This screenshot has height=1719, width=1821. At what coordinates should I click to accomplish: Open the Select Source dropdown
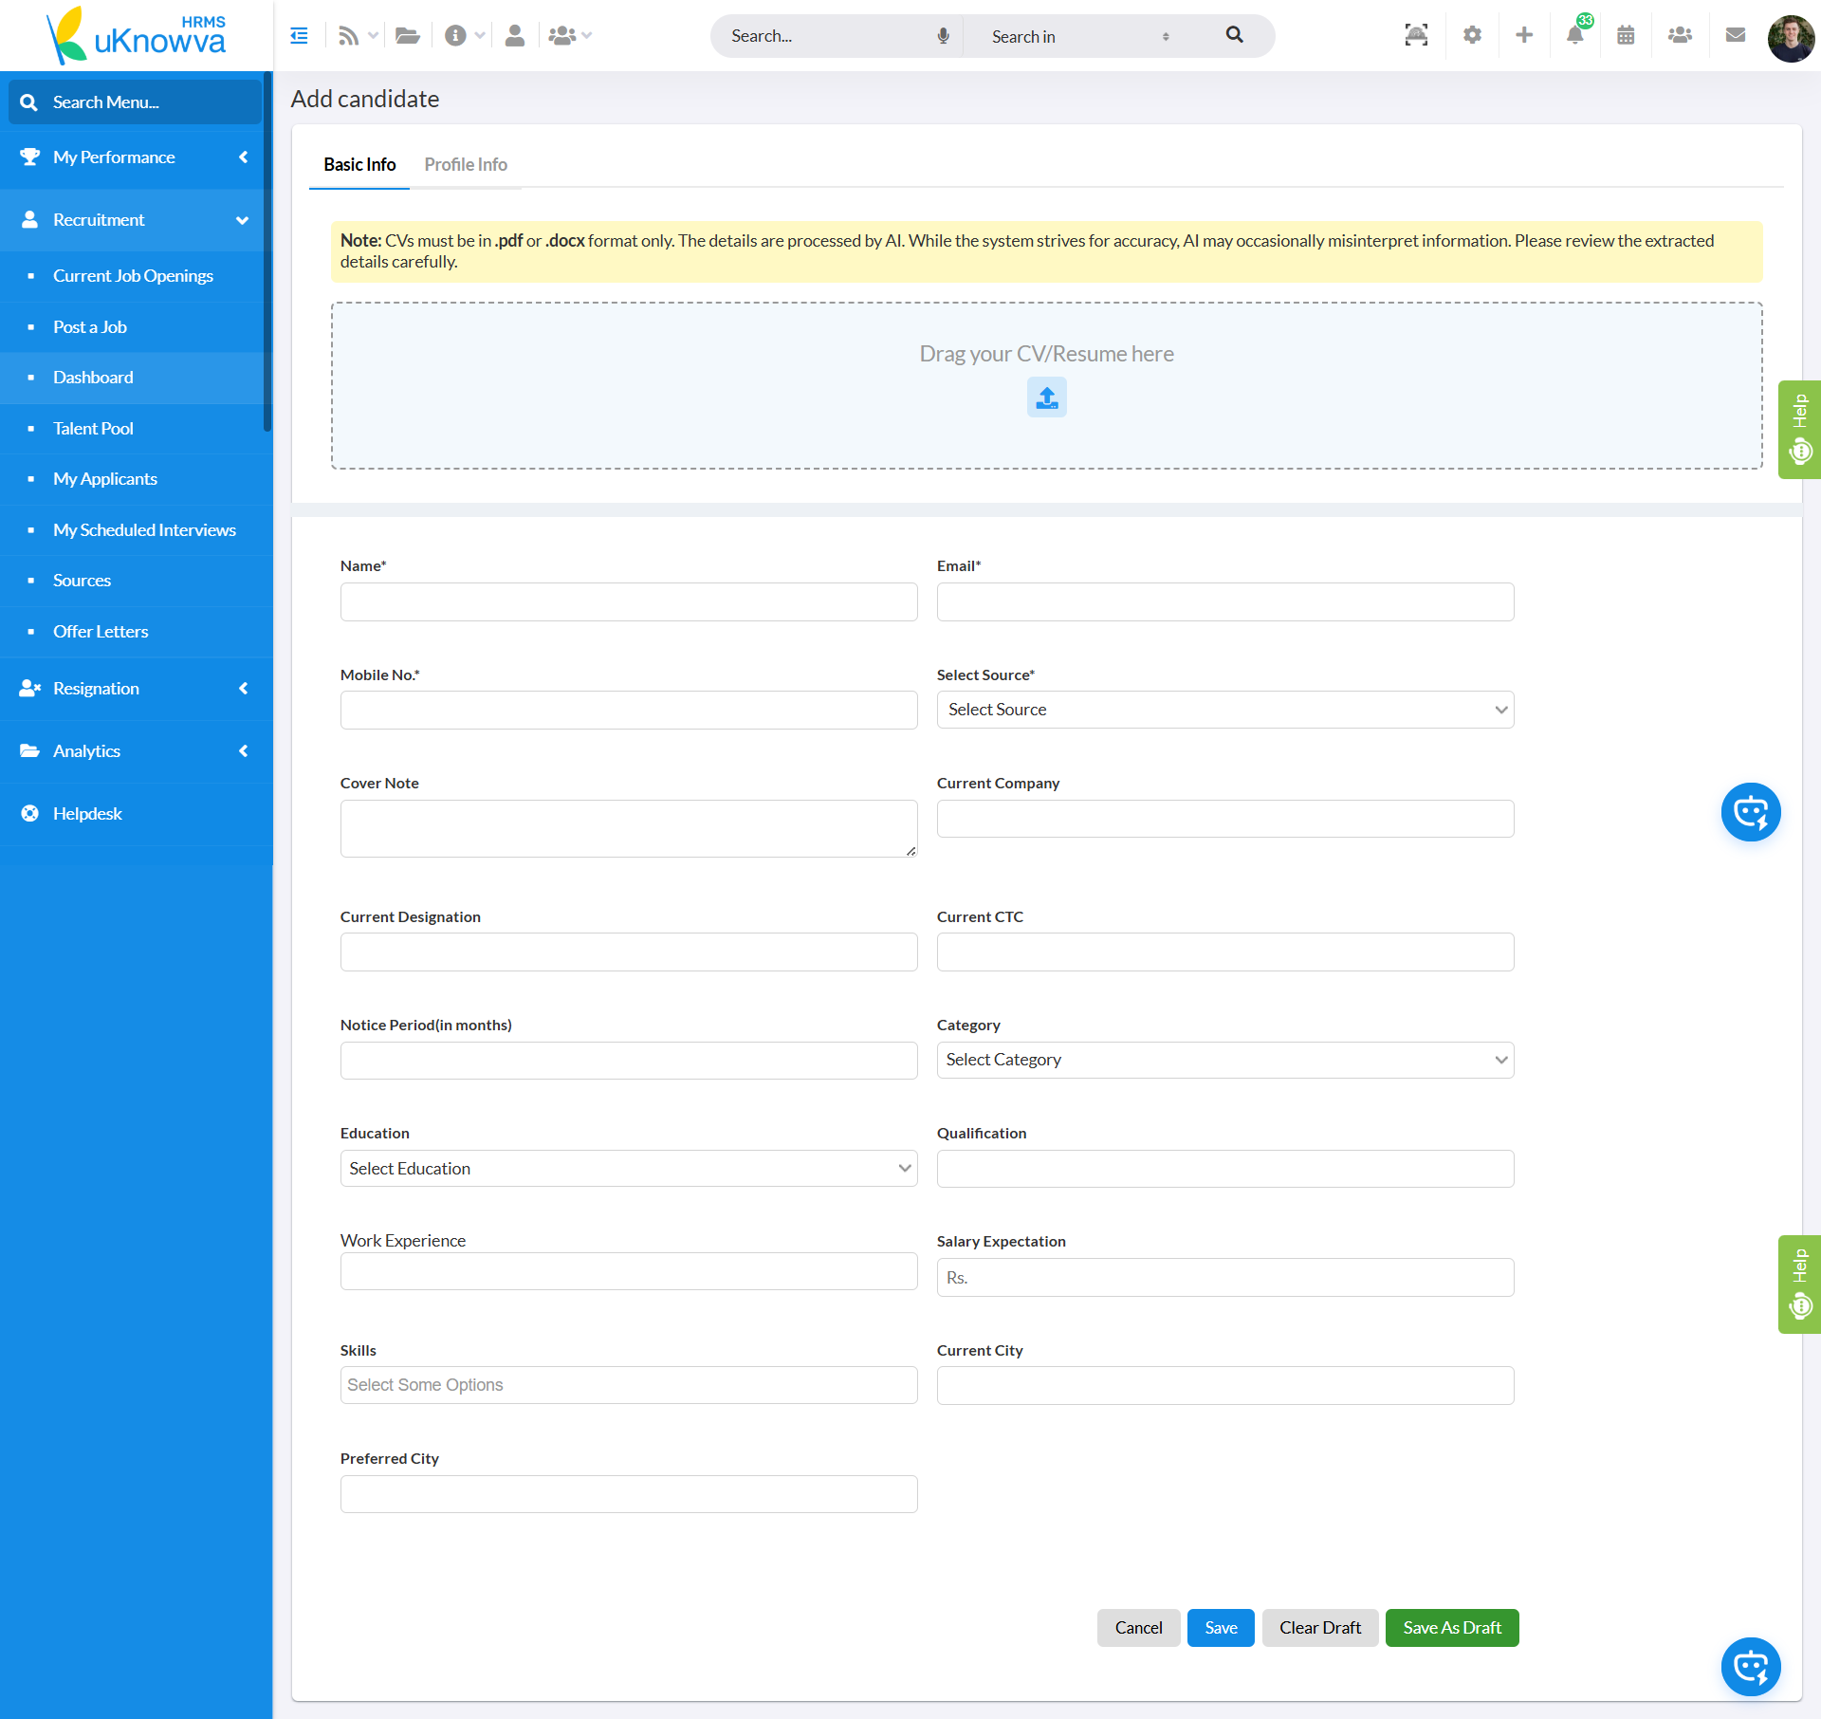tap(1224, 710)
